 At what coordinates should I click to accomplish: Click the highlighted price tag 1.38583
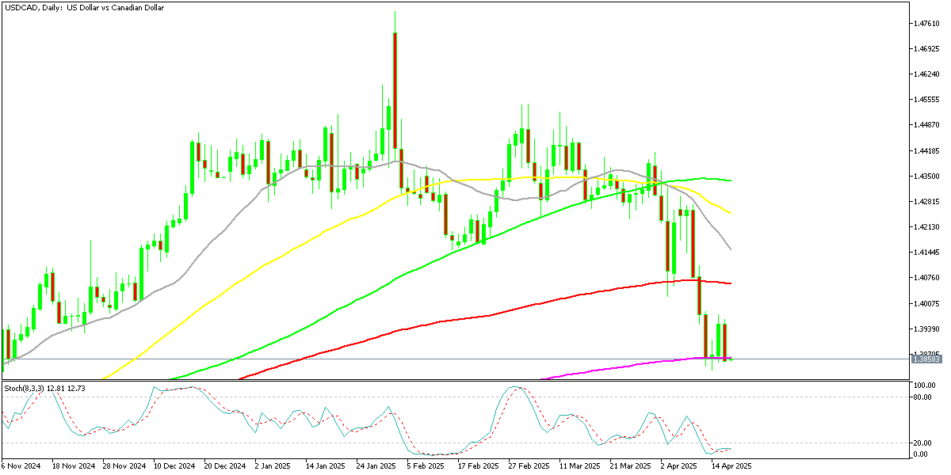point(929,359)
